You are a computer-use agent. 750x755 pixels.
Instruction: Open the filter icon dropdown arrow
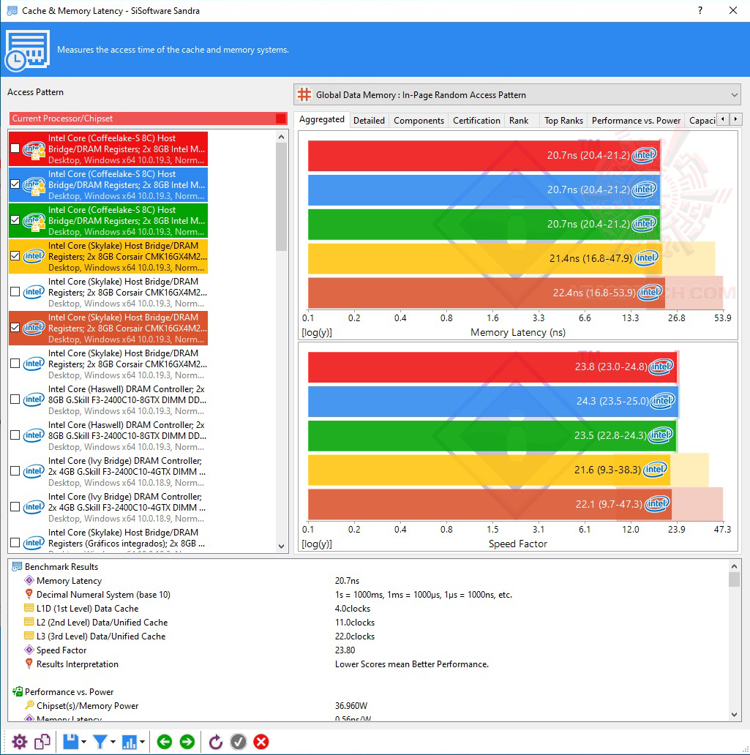(x=113, y=742)
